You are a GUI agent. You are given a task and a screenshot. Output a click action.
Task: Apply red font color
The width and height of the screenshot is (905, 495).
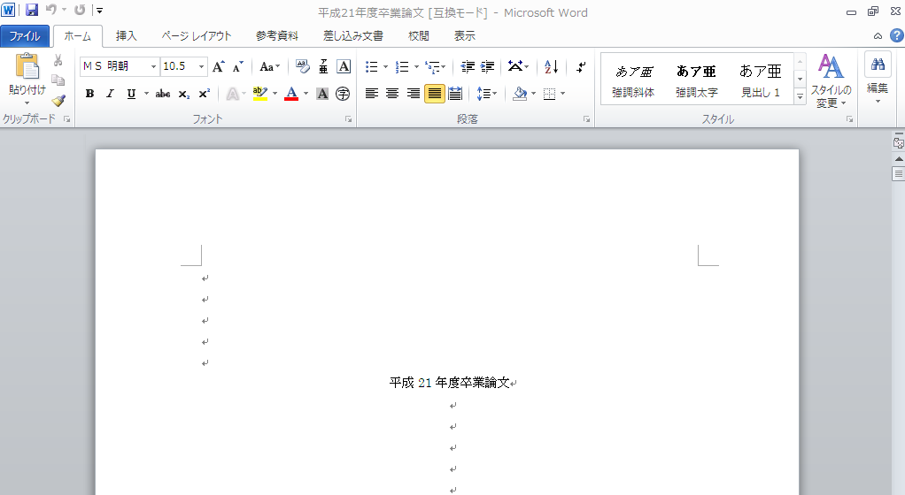(291, 94)
